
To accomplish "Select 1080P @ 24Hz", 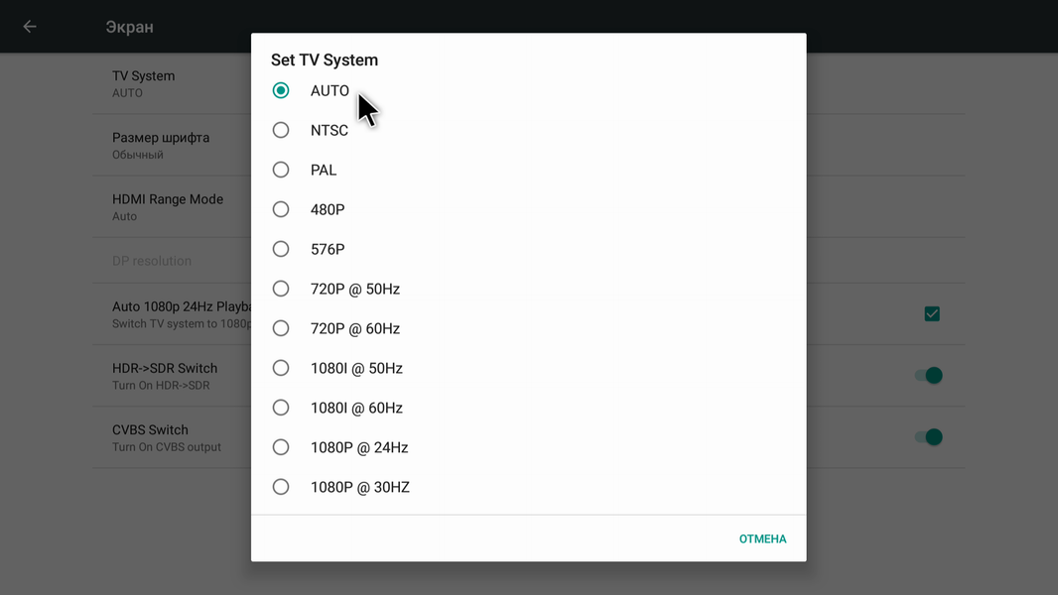I will tap(281, 447).
